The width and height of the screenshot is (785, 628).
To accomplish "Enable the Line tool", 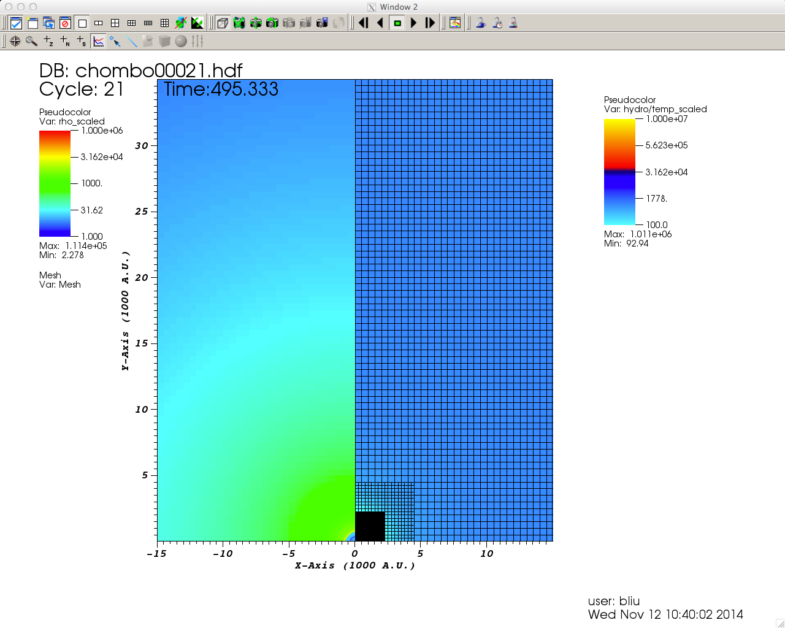I will click(131, 41).
